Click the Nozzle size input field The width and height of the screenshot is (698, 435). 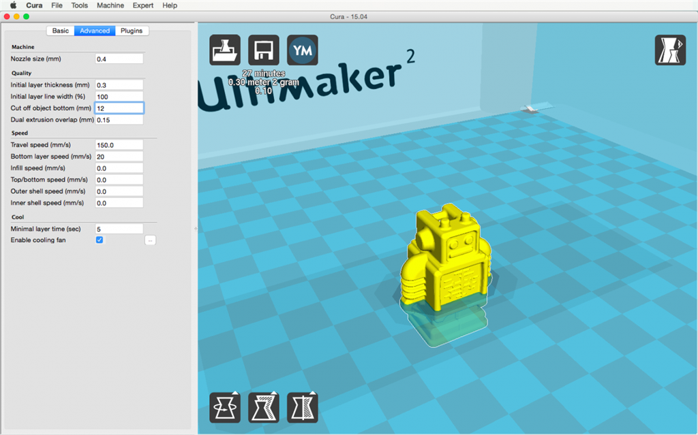point(119,59)
